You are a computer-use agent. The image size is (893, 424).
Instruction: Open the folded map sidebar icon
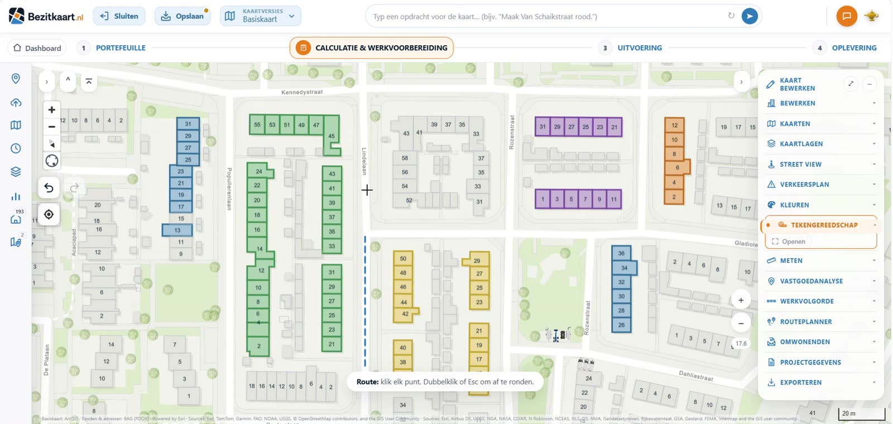(16, 125)
